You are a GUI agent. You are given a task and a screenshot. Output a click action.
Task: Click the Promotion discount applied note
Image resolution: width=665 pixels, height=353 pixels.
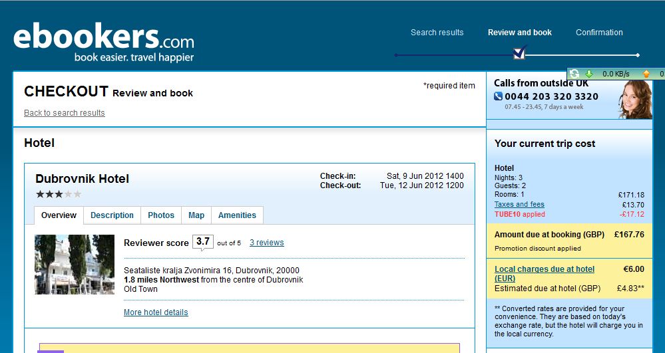(537, 249)
